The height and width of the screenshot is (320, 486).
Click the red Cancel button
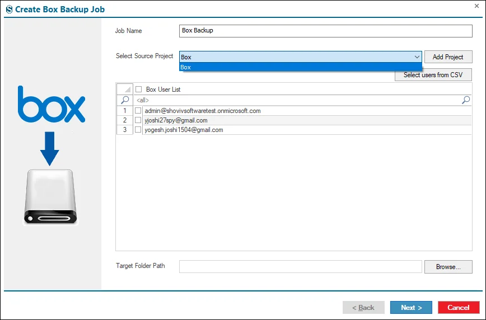pyautogui.click(x=459, y=308)
